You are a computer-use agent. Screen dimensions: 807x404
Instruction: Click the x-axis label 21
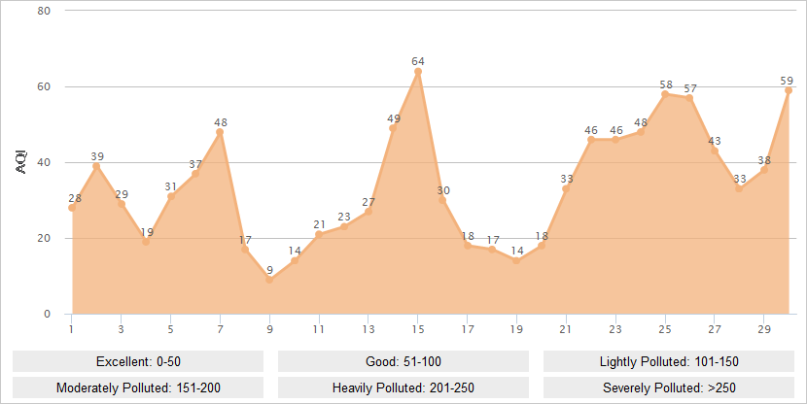tap(566, 329)
